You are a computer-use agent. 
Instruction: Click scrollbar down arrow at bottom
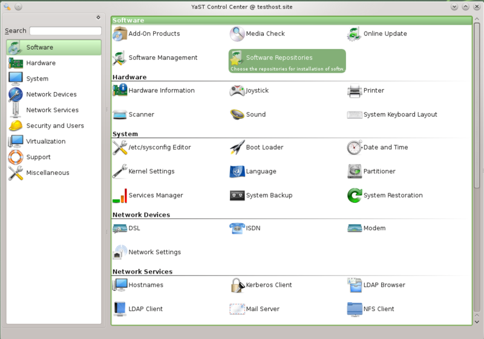(477, 322)
